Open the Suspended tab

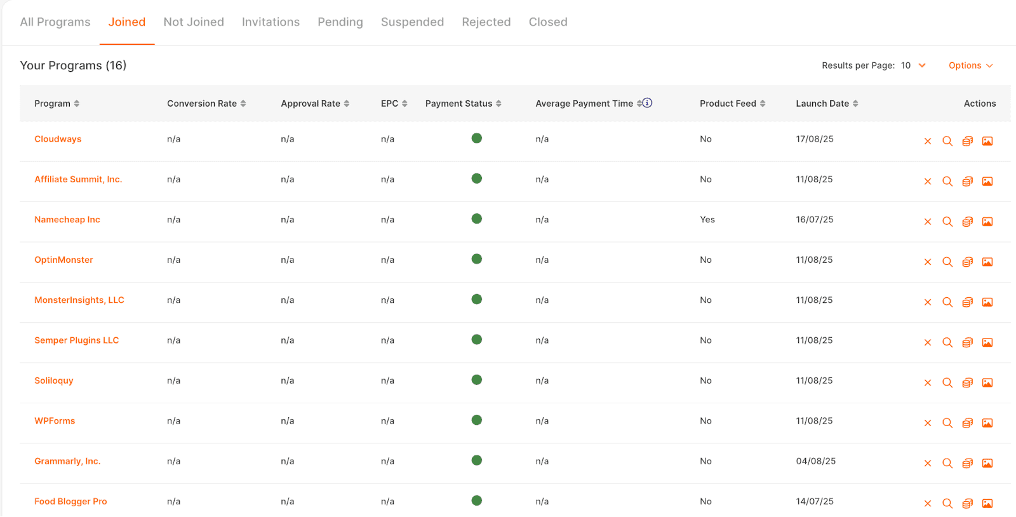click(x=412, y=22)
